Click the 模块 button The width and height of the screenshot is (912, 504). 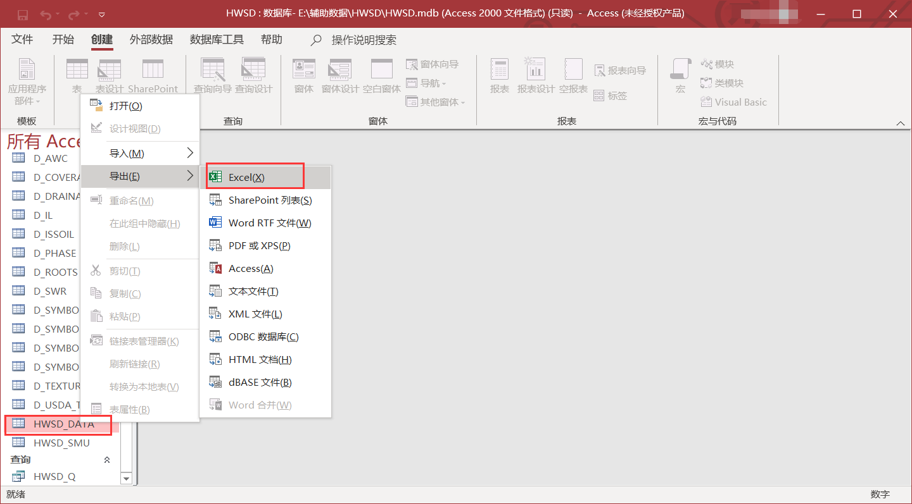coord(717,64)
